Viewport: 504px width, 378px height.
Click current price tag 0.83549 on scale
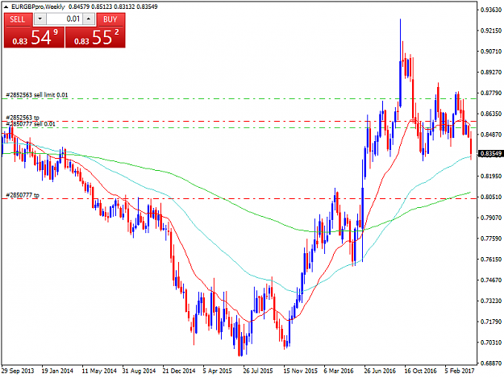coord(490,154)
